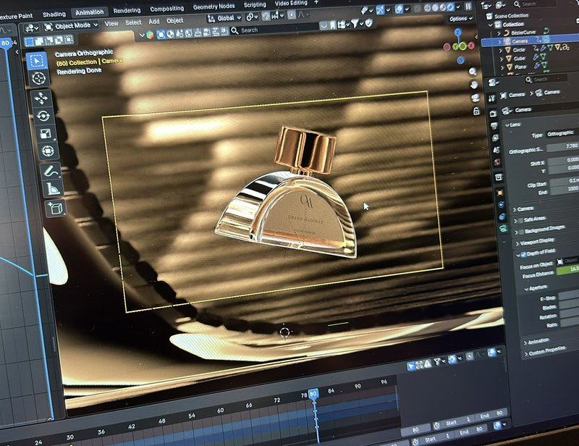Activate the Rotate tool
This screenshot has height=446, width=579.
43,116
